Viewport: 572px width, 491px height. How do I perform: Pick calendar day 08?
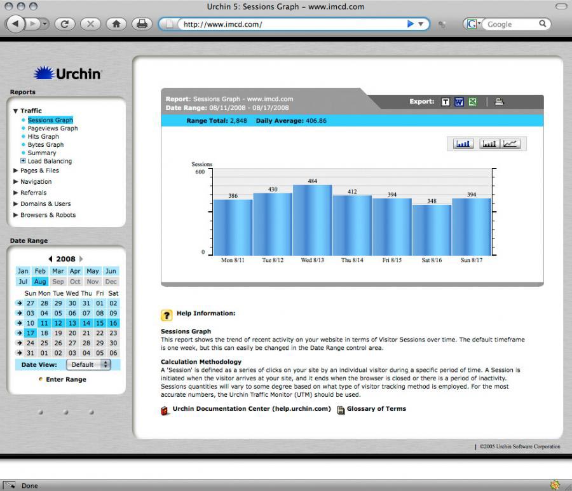pyautogui.click(x=100, y=313)
